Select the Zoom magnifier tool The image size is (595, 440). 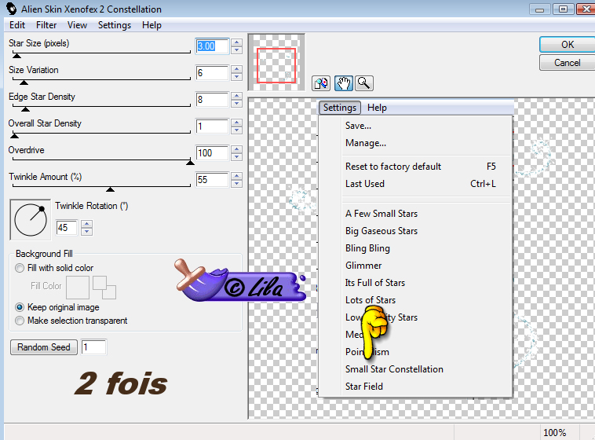[364, 83]
